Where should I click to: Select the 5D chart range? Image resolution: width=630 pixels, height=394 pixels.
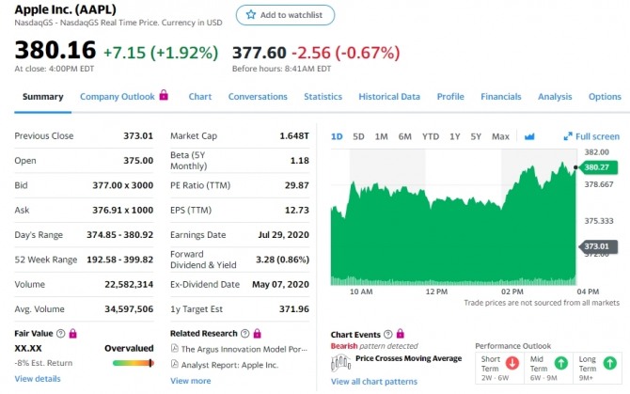358,136
